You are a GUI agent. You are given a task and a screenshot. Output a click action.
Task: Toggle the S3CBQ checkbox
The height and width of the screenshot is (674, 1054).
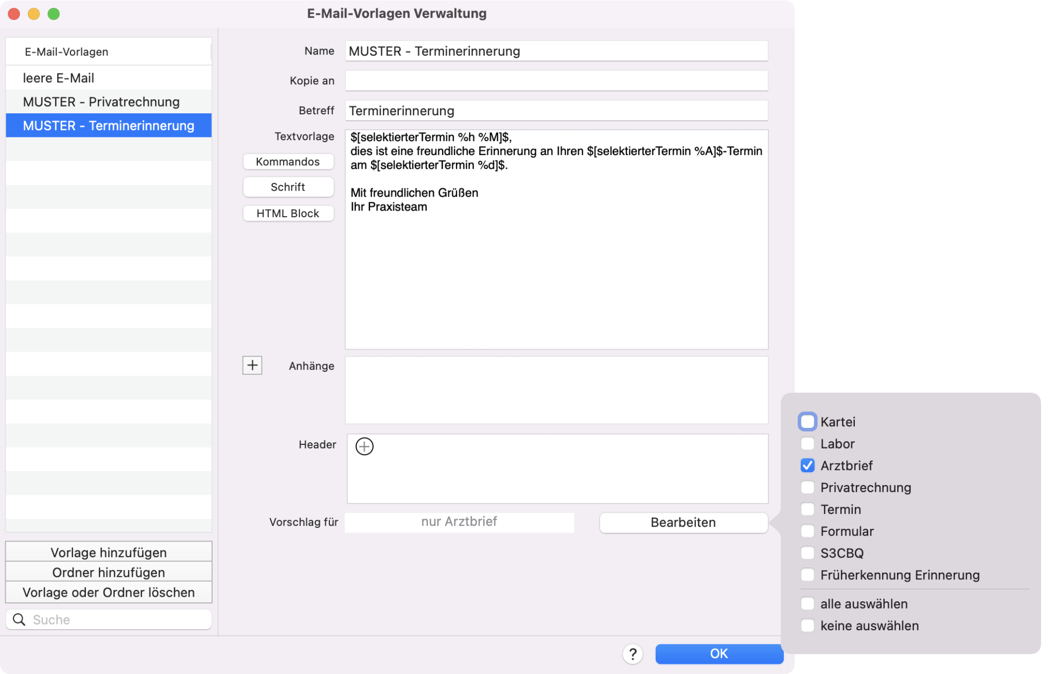pyautogui.click(x=807, y=553)
